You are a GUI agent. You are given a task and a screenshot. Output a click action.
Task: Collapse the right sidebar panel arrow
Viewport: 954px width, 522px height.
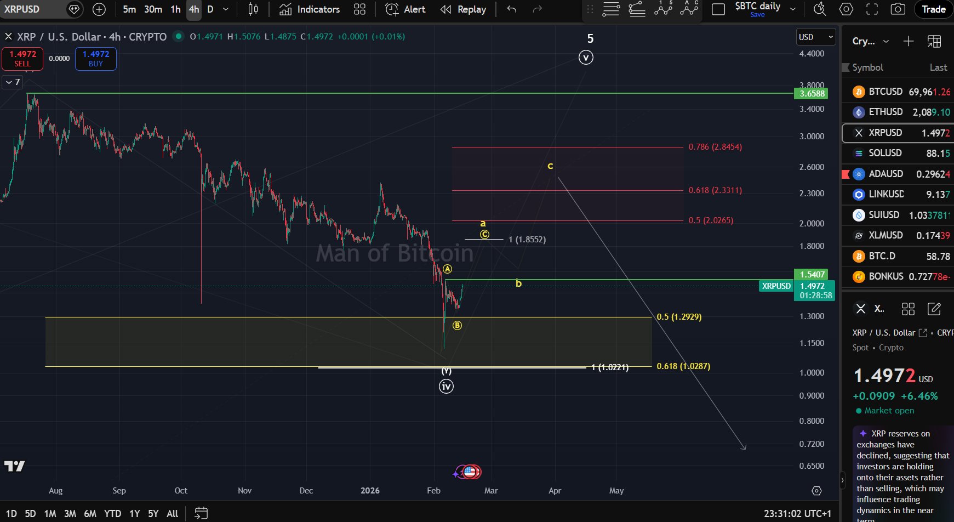[x=843, y=481]
